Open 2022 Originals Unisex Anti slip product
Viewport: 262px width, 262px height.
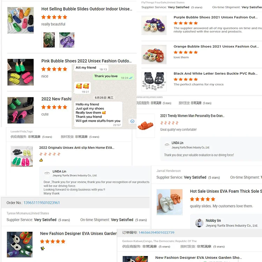click(x=77, y=148)
